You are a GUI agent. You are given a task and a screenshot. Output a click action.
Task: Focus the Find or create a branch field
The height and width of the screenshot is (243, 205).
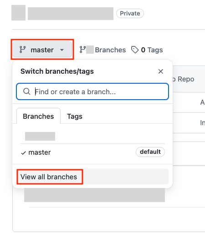pos(92,91)
